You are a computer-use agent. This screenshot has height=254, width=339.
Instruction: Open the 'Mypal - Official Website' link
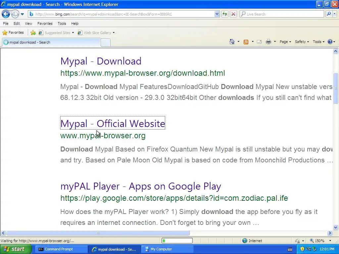pos(113,124)
